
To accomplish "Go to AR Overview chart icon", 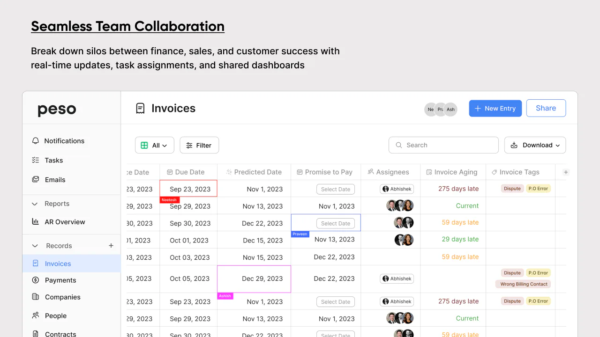I will coord(36,222).
